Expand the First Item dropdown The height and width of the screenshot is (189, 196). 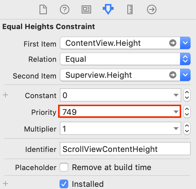(185, 43)
